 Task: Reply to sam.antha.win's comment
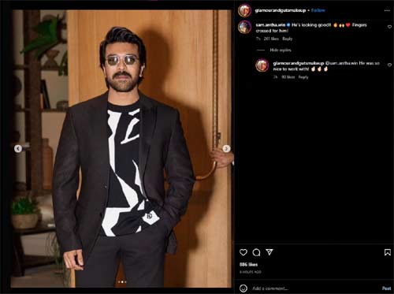pos(288,39)
